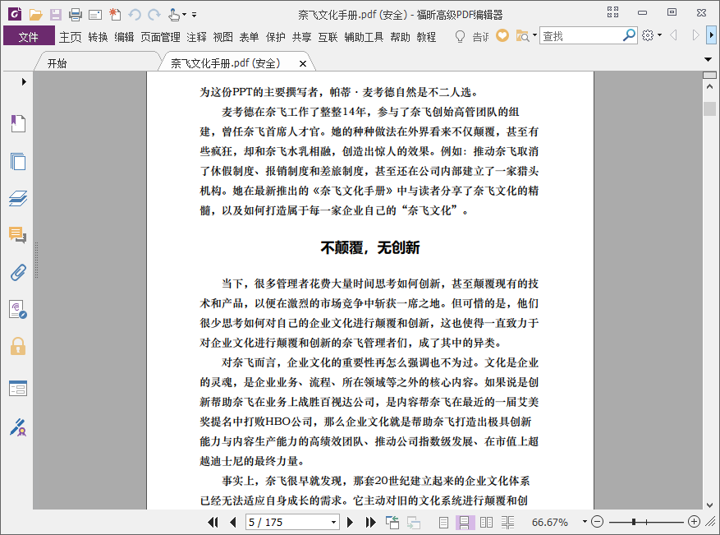Open the 编辑 ribbon tab

tap(124, 37)
